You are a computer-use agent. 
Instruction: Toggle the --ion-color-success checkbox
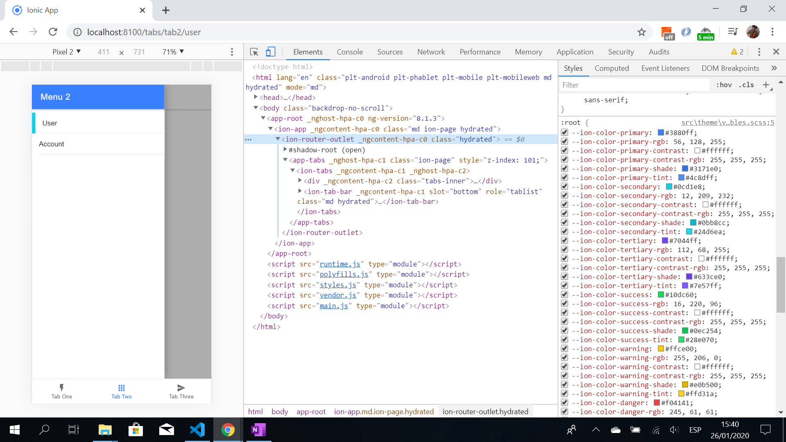565,295
